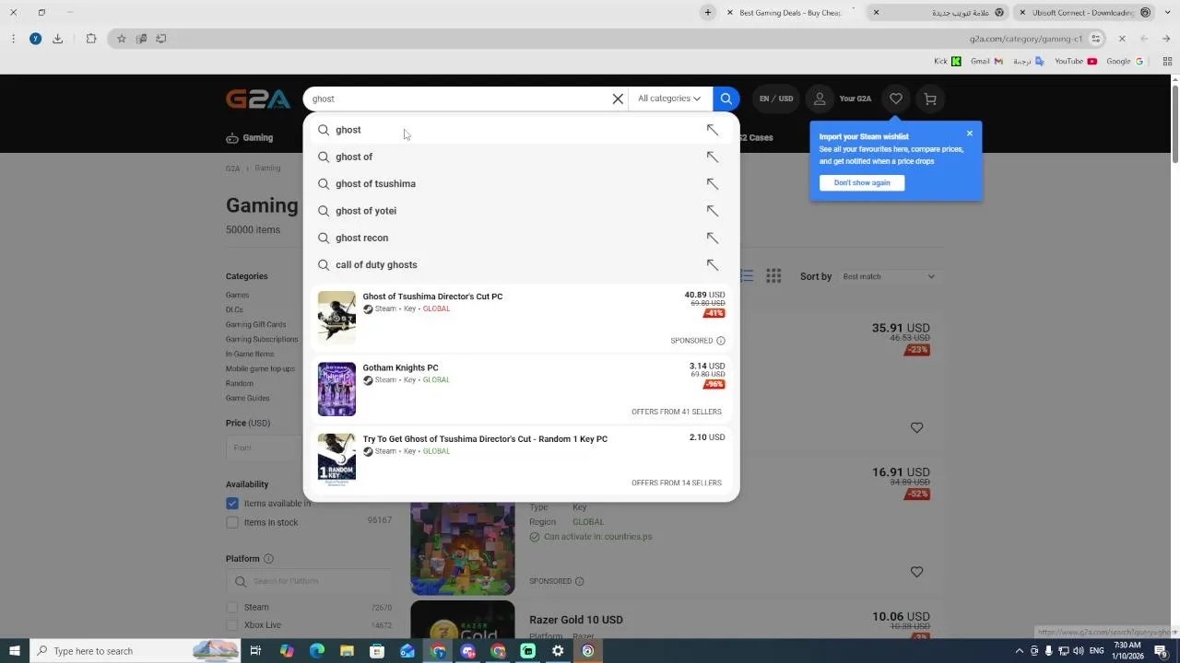
Task: Click 'Don't show again' button
Action: (862, 182)
